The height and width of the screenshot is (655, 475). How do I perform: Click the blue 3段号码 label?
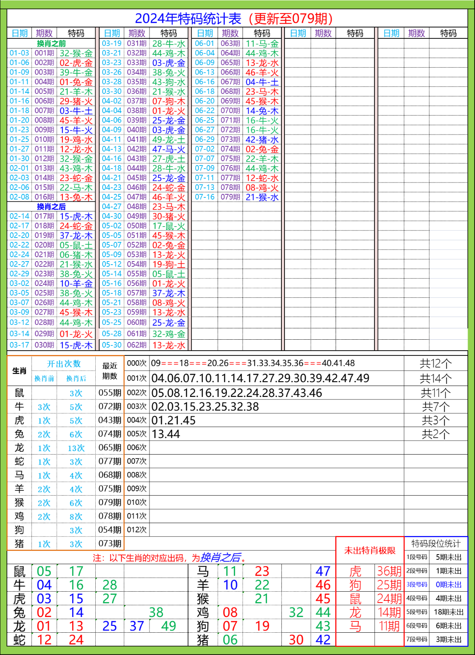click(x=417, y=584)
